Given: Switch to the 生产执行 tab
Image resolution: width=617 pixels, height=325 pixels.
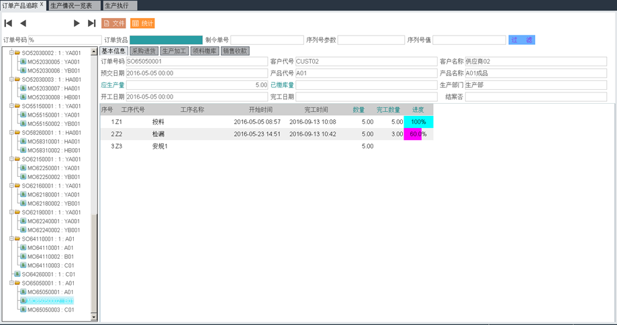Looking at the screenshot, I should [x=117, y=5].
